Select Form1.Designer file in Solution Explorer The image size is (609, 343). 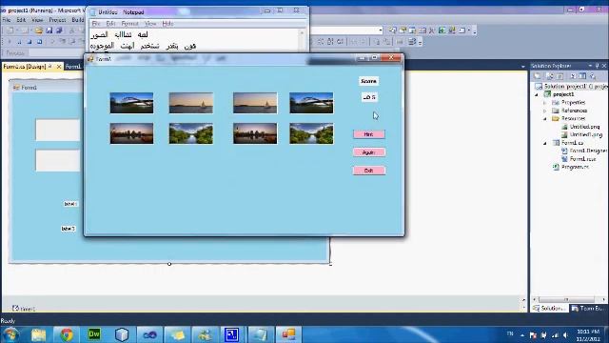588,151
